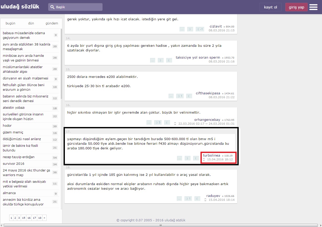Click the entry count 54 badge
Image resolution: width=322 pixels, height=227 pixels.
tap(55, 158)
